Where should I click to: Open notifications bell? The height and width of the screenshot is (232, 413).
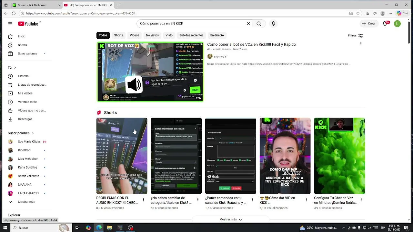coord(385,24)
